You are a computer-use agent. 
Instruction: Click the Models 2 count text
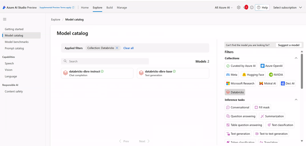coord(202,61)
